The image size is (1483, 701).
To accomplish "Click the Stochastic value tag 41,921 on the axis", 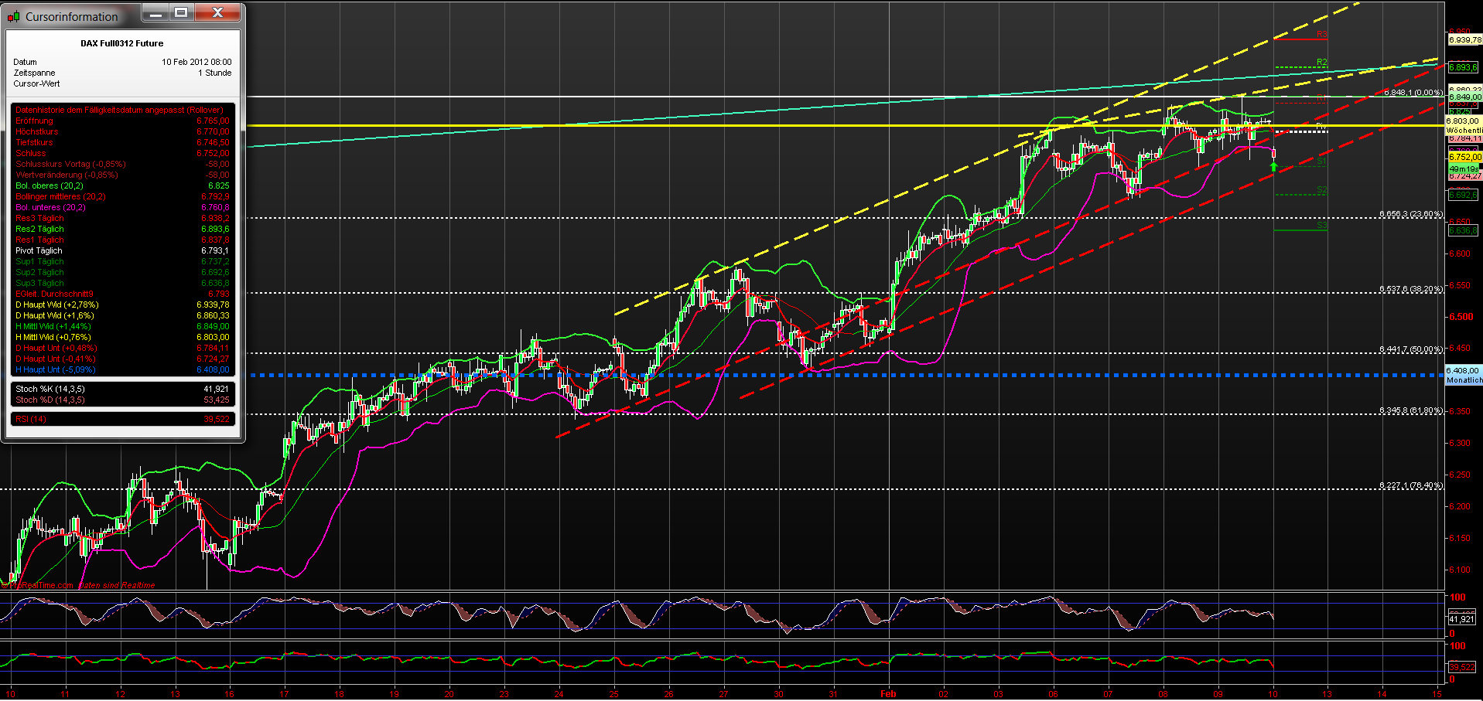I will click(x=1461, y=619).
